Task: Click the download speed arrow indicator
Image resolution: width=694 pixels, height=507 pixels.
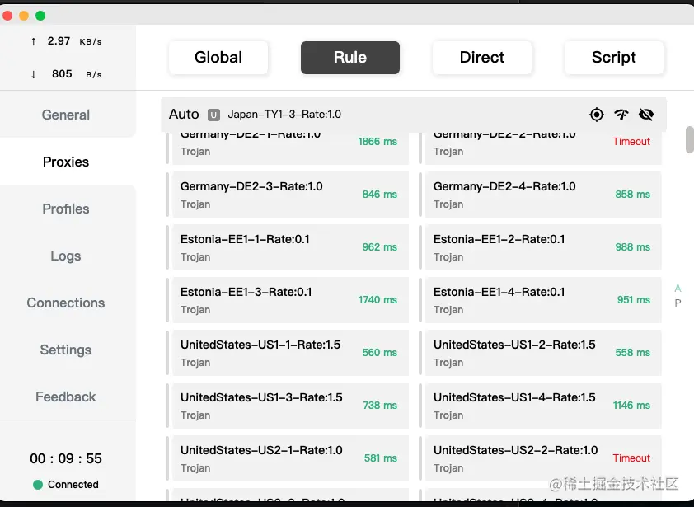Action: (x=33, y=74)
